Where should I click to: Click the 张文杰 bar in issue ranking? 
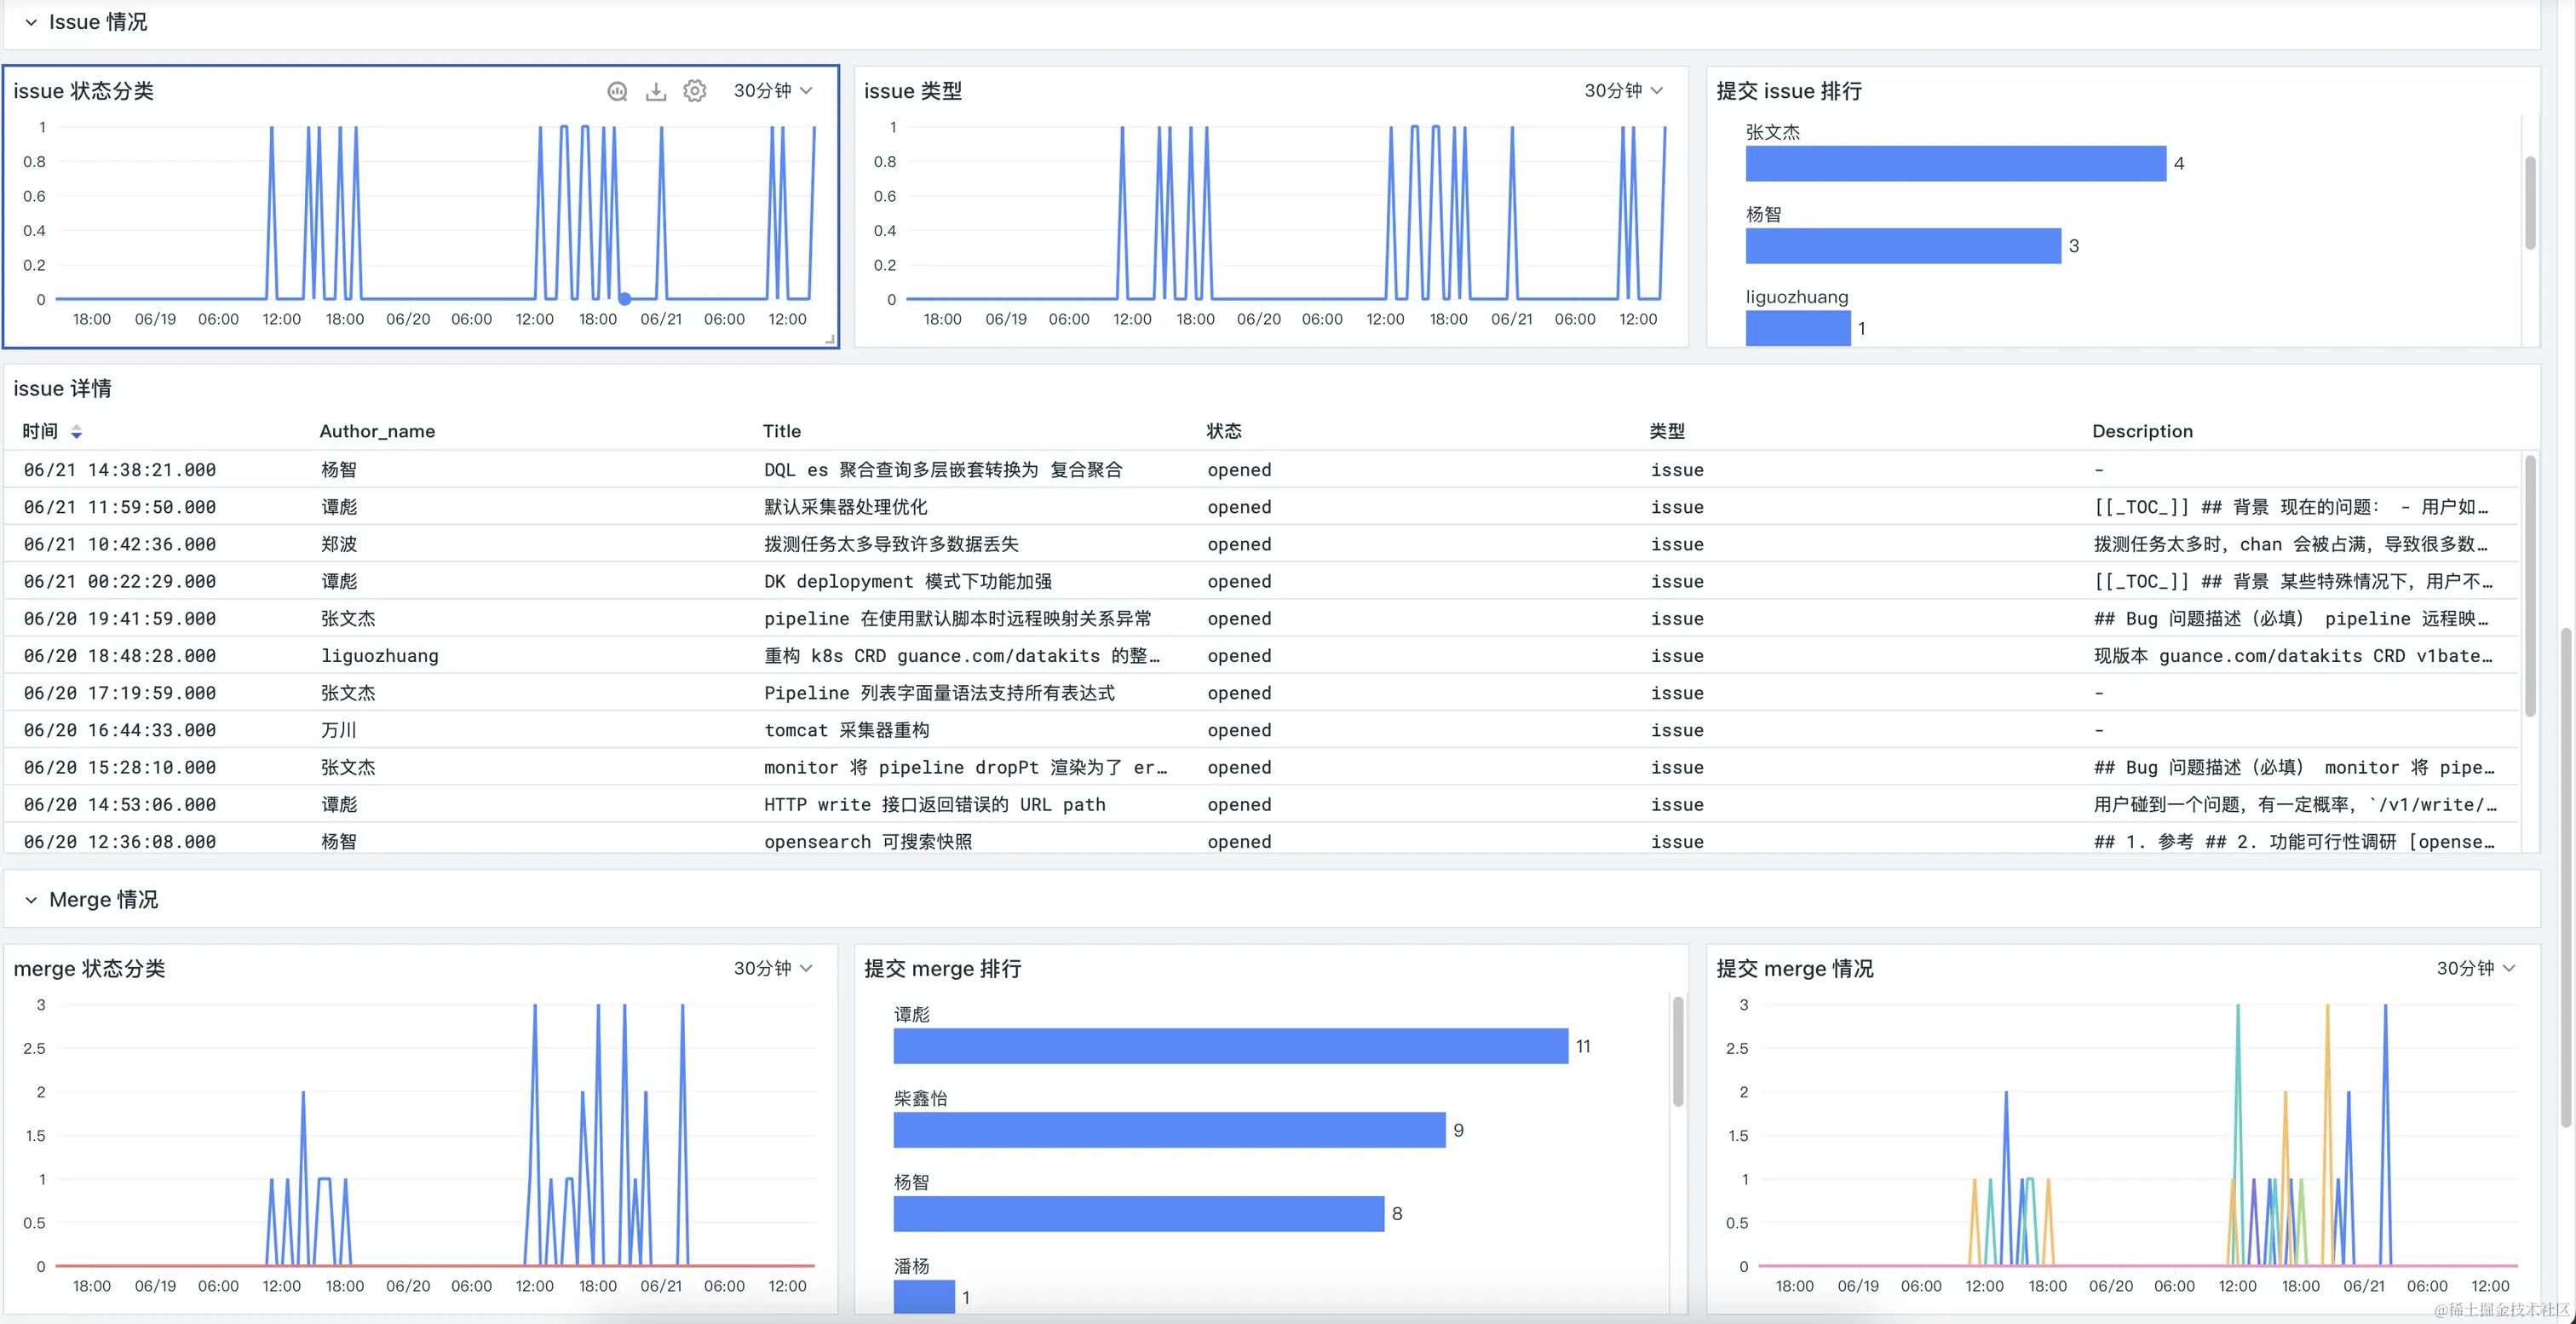coord(1955,164)
